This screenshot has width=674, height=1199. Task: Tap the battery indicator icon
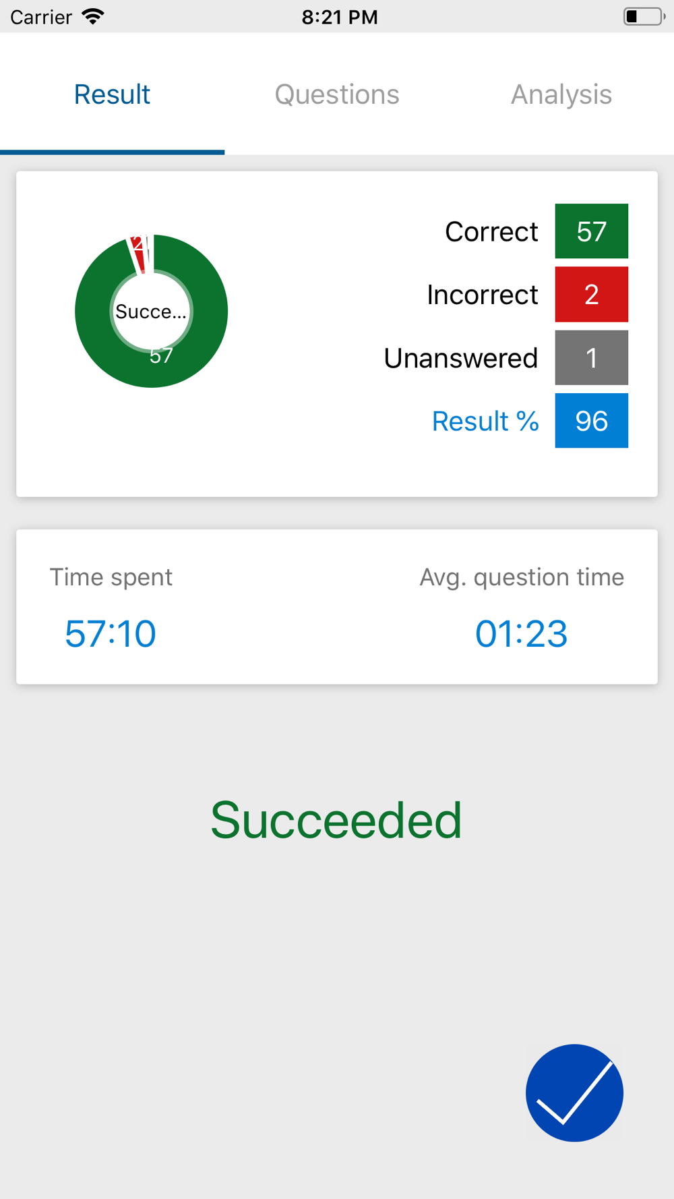click(x=644, y=16)
